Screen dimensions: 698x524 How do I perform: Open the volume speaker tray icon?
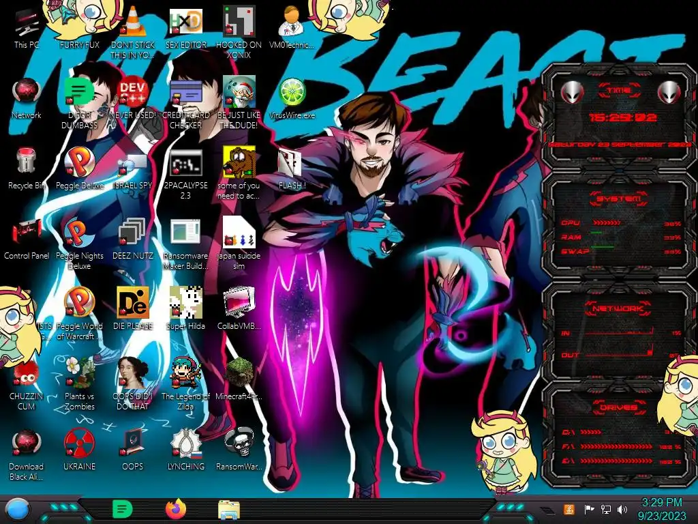pos(622,509)
